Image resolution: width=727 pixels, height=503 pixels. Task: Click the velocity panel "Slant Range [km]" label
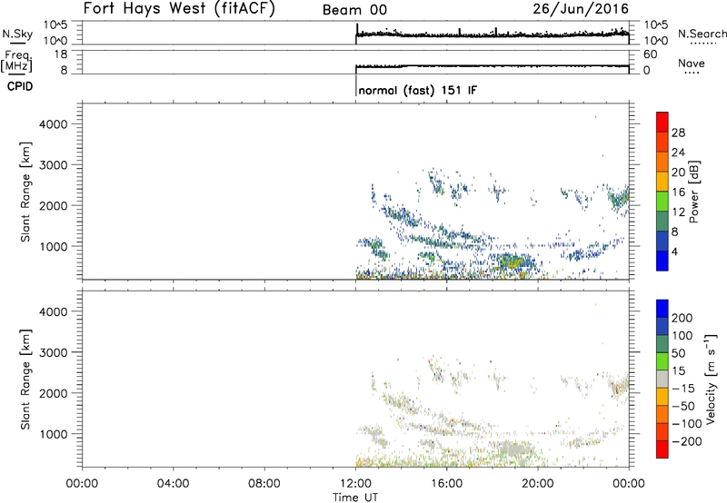click(25, 380)
